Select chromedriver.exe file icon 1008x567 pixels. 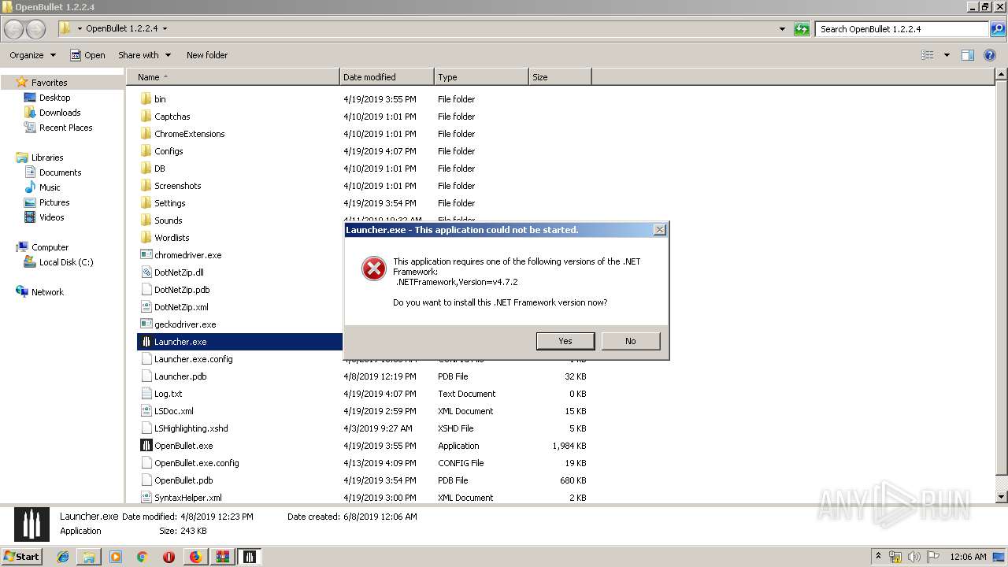click(x=146, y=255)
